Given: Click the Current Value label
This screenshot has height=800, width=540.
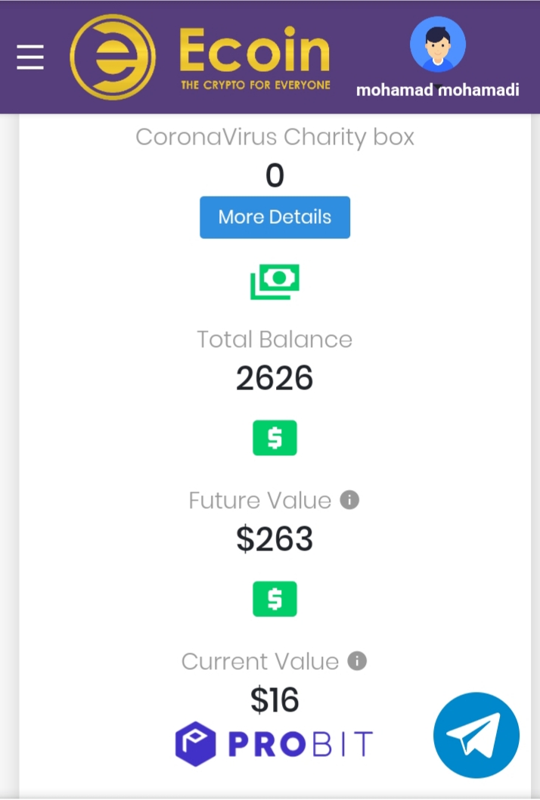Looking at the screenshot, I should [259, 661].
